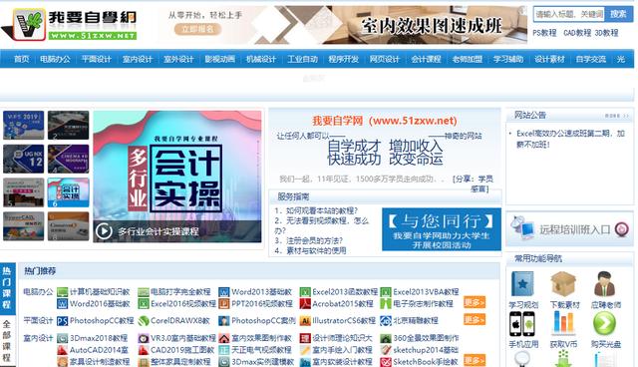
Task: Focus the search keyword input box
Action: pos(569,14)
